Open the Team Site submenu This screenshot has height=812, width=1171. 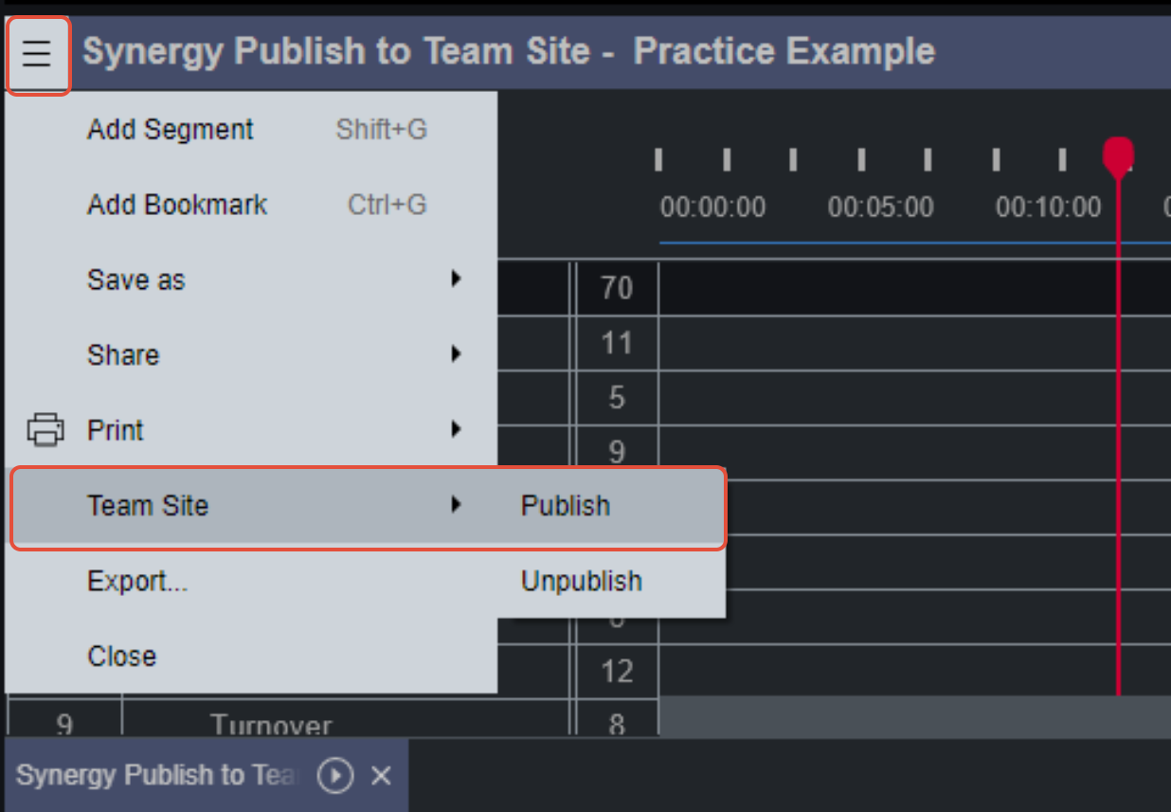pyautogui.click(x=251, y=505)
